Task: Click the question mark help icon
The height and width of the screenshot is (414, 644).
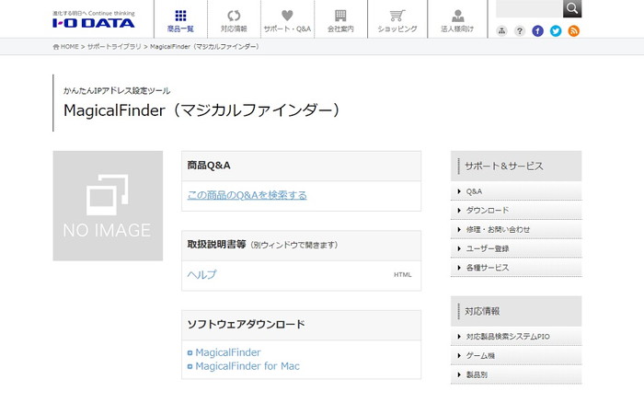Action: click(x=520, y=30)
